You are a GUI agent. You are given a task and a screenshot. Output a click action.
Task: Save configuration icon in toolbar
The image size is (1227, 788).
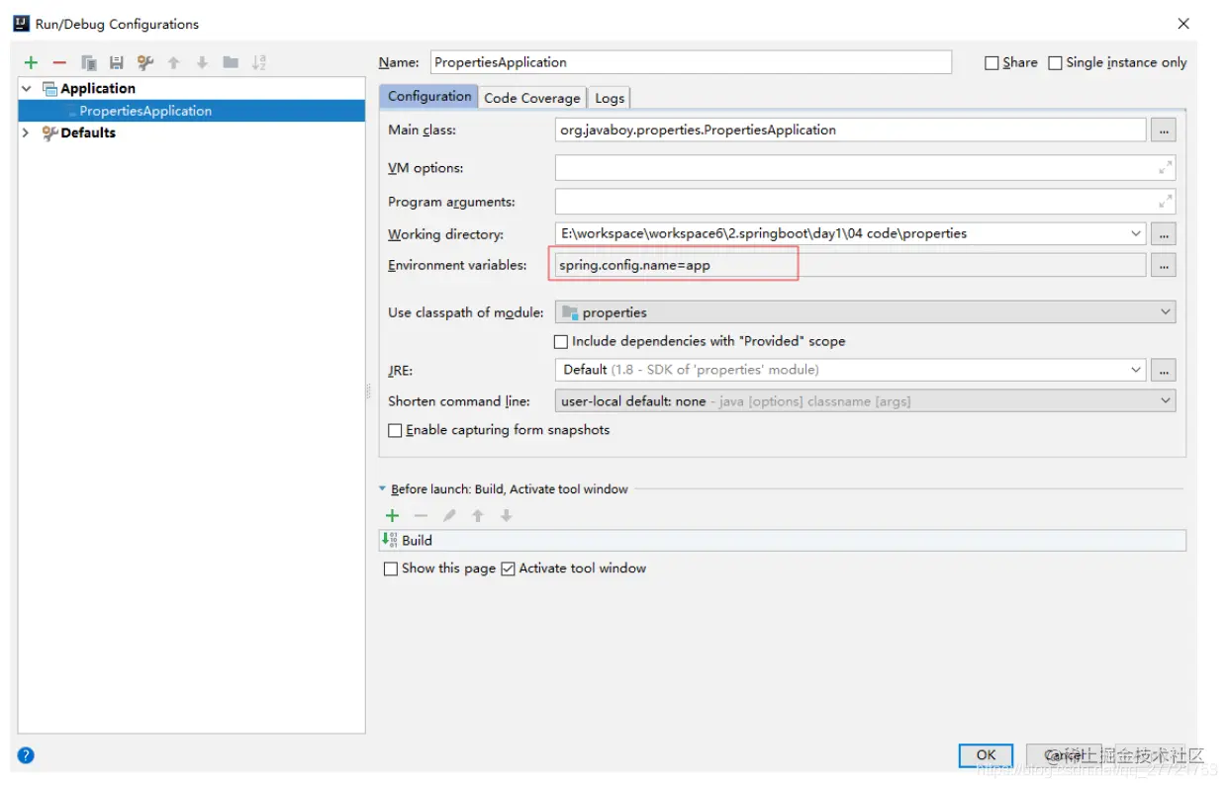[x=117, y=62]
